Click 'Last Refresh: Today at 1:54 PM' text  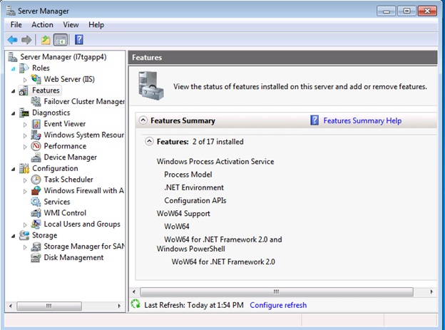click(194, 305)
